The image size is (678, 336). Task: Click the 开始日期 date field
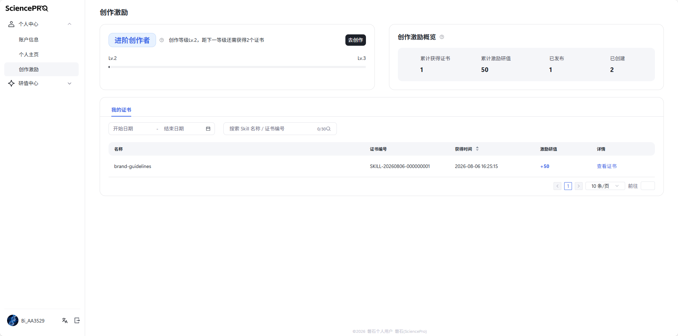click(133, 129)
